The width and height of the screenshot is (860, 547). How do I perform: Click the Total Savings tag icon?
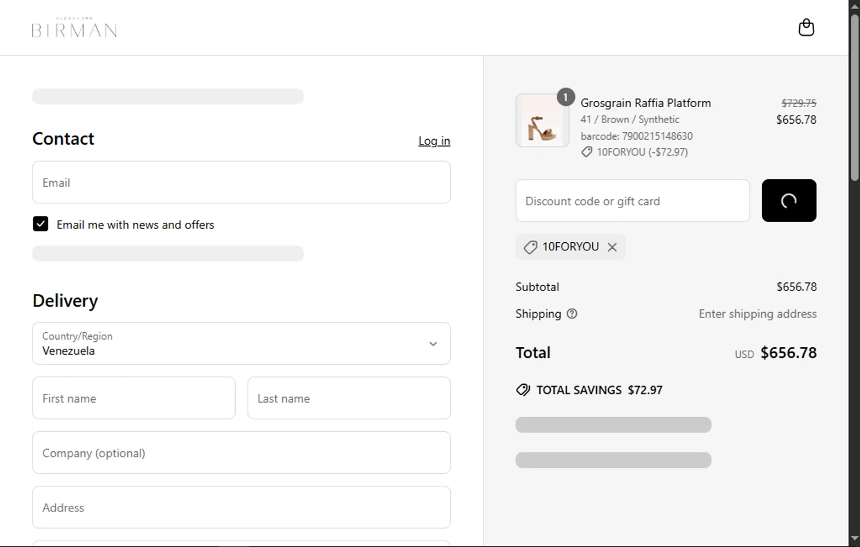[523, 390]
